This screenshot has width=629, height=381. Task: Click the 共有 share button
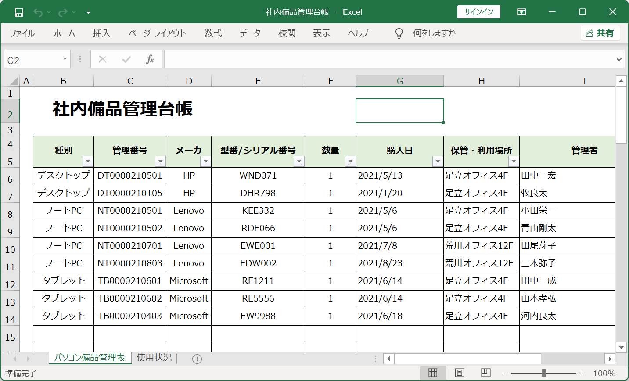[600, 33]
